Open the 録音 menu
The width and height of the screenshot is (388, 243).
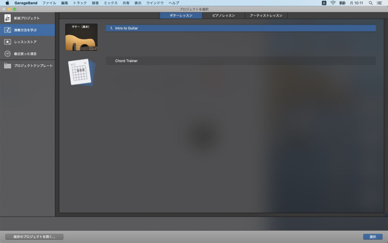click(x=95, y=3)
